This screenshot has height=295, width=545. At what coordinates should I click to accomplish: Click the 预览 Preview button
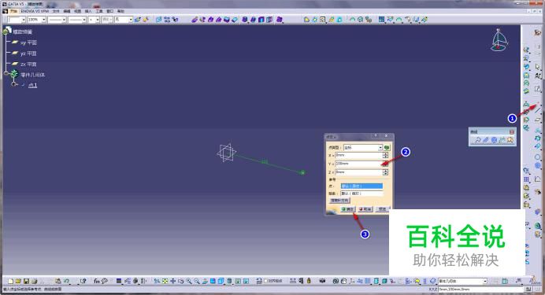coord(382,209)
